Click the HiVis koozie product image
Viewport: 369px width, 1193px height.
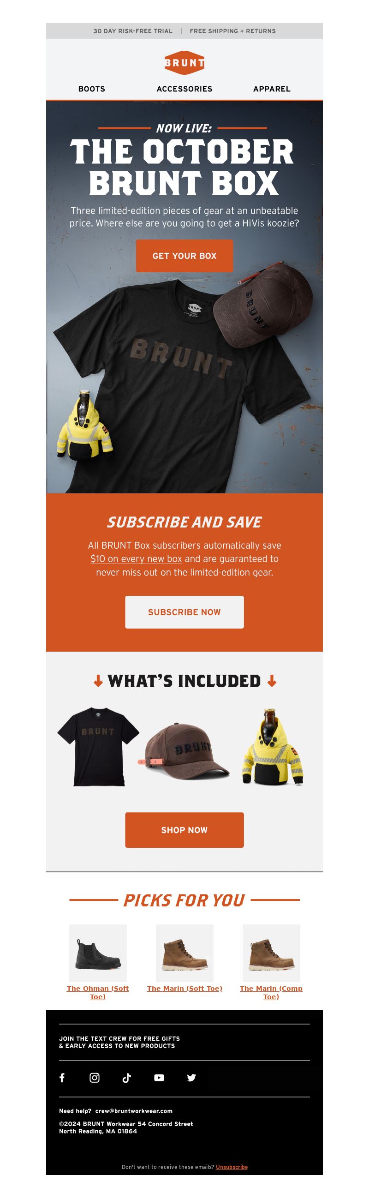click(x=272, y=747)
